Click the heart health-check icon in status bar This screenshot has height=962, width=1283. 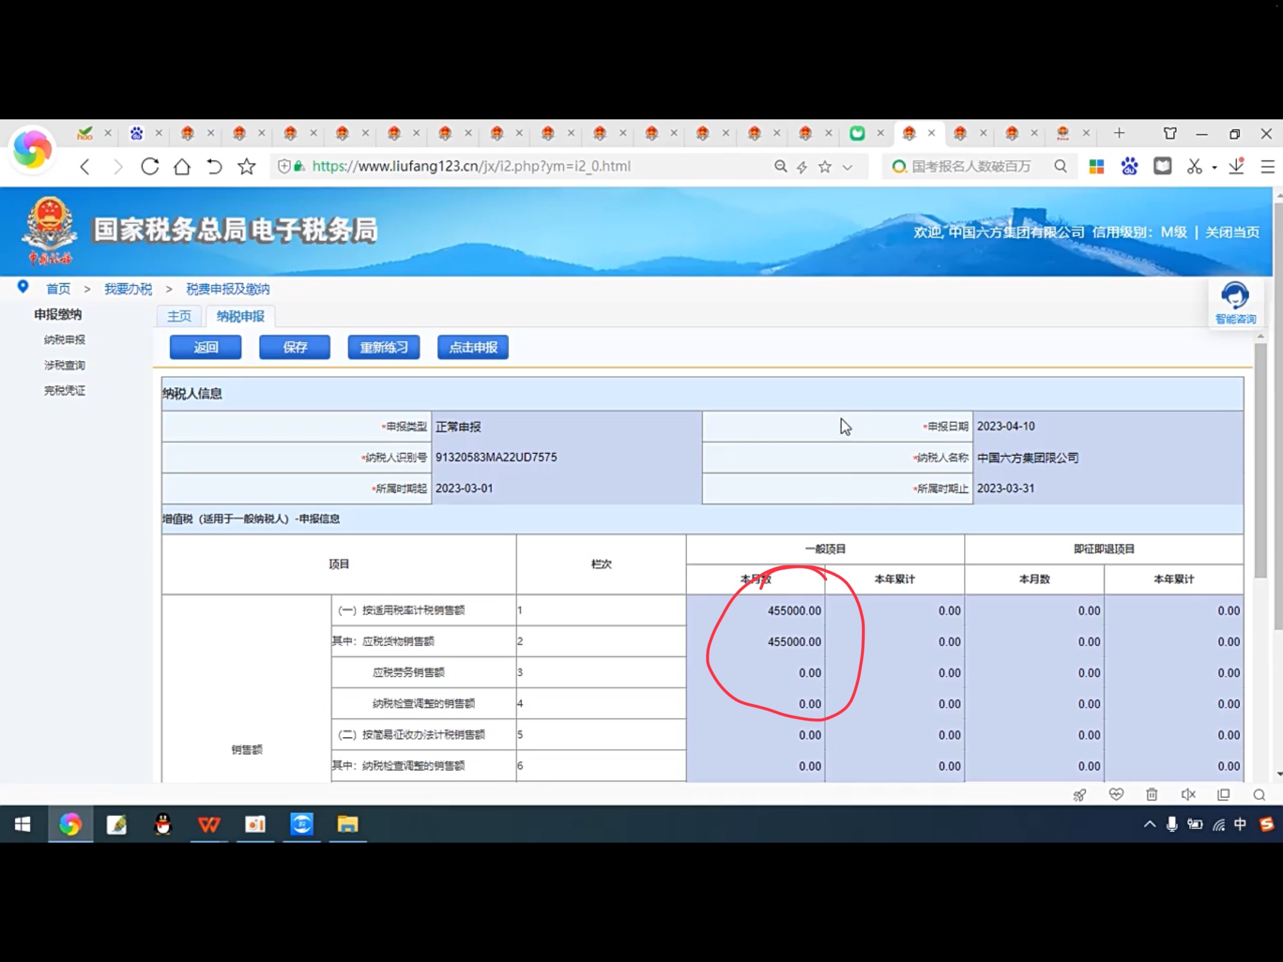[1116, 794]
